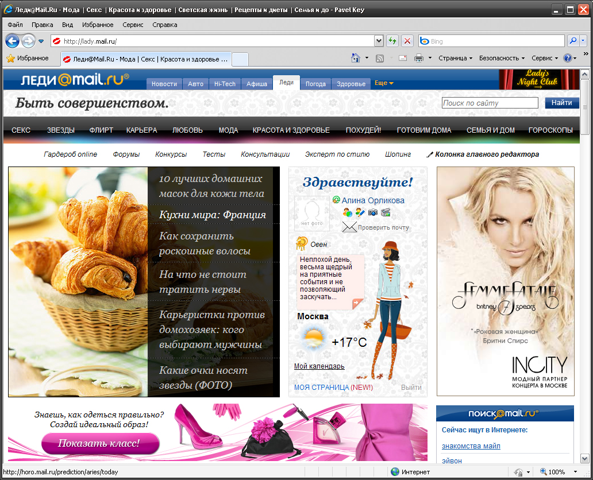
Task: Click the Britney Spears INCITY ad banner
Action: [x=506, y=281]
